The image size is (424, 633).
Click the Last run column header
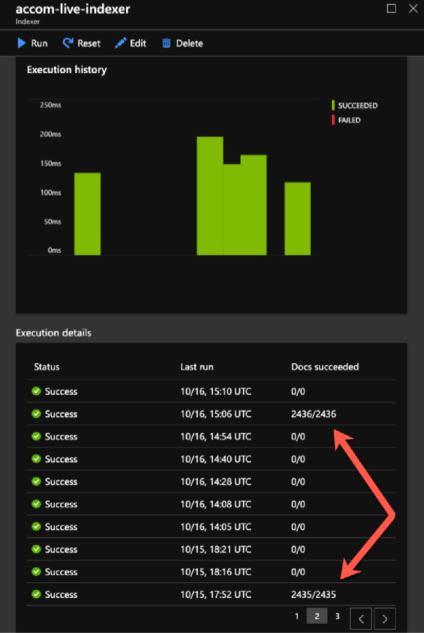coord(197,367)
